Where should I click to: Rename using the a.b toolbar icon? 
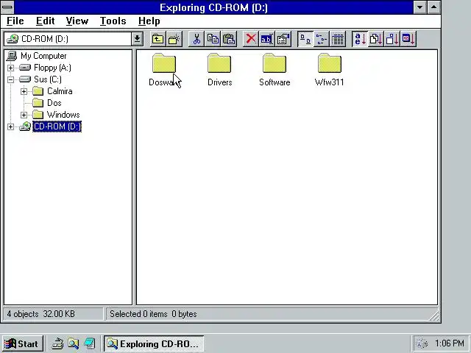pos(266,39)
